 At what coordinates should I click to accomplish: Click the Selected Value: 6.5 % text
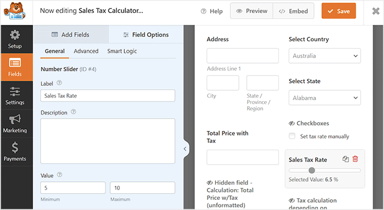click(x=313, y=180)
